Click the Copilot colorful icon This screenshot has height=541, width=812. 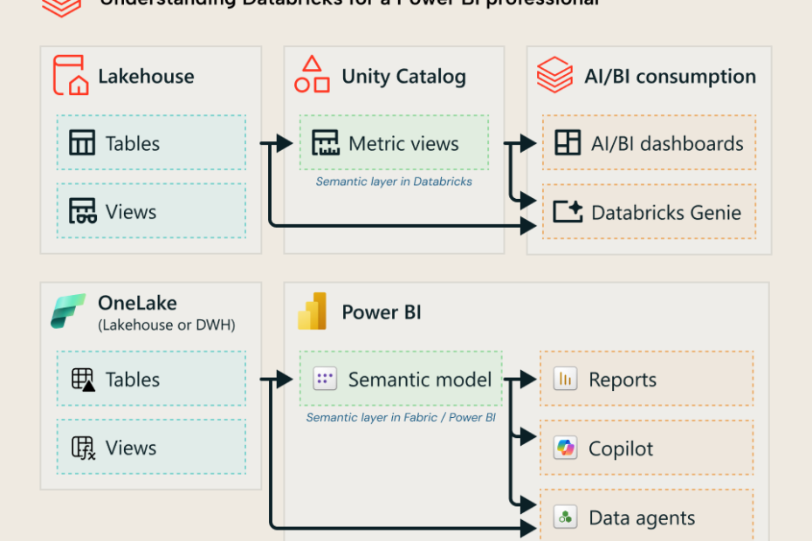[x=566, y=449]
